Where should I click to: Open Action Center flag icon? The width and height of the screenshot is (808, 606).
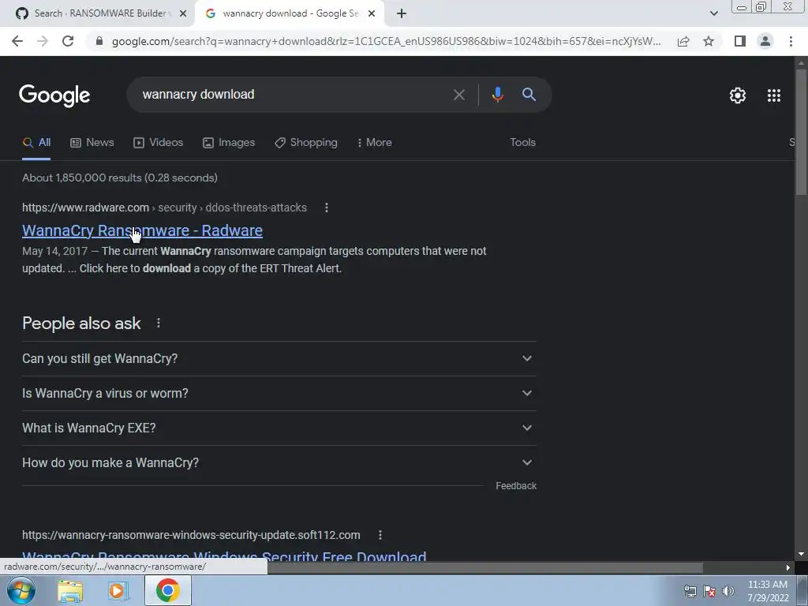point(709,591)
